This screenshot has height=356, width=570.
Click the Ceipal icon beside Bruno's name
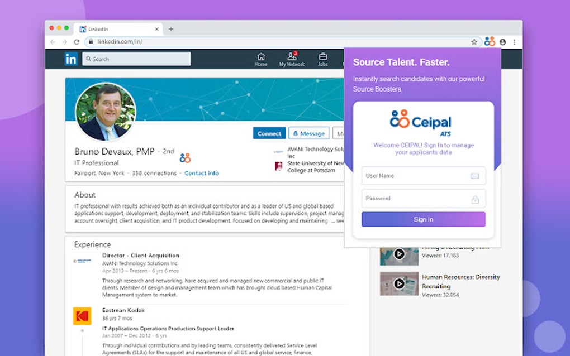coord(185,158)
